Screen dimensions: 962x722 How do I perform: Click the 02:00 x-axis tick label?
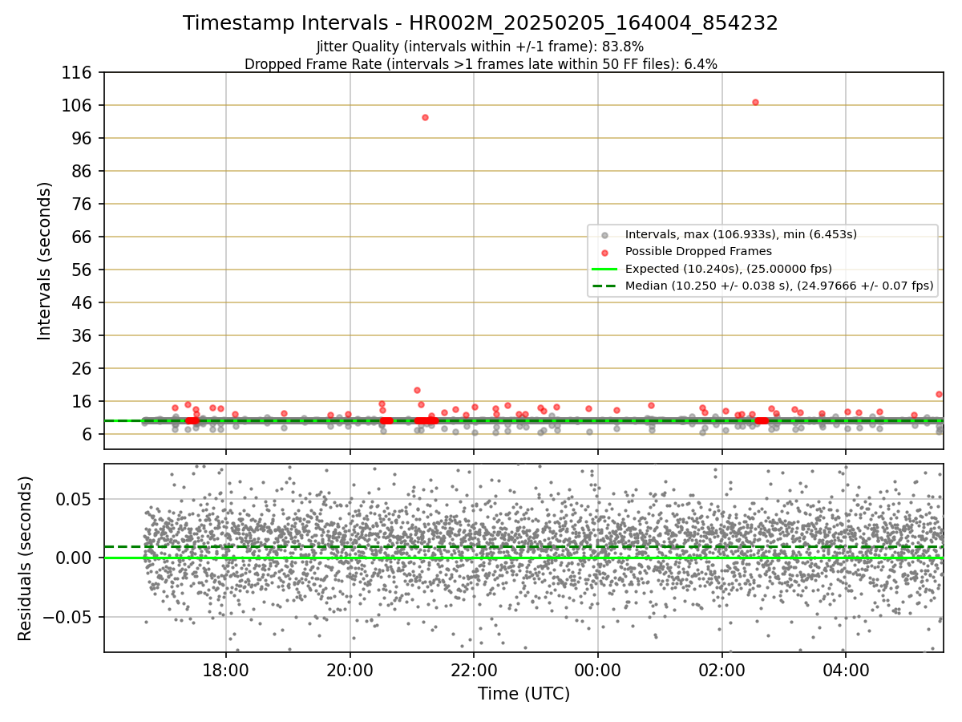point(722,669)
